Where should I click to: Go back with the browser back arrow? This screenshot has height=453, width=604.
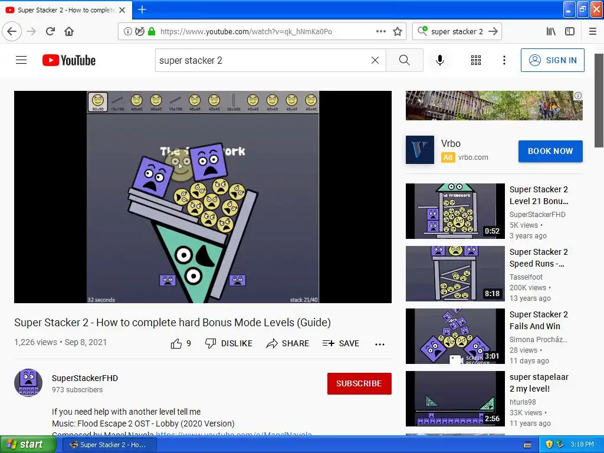coord(12,31)
